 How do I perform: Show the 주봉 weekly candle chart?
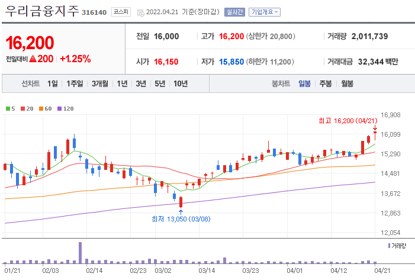326,84
